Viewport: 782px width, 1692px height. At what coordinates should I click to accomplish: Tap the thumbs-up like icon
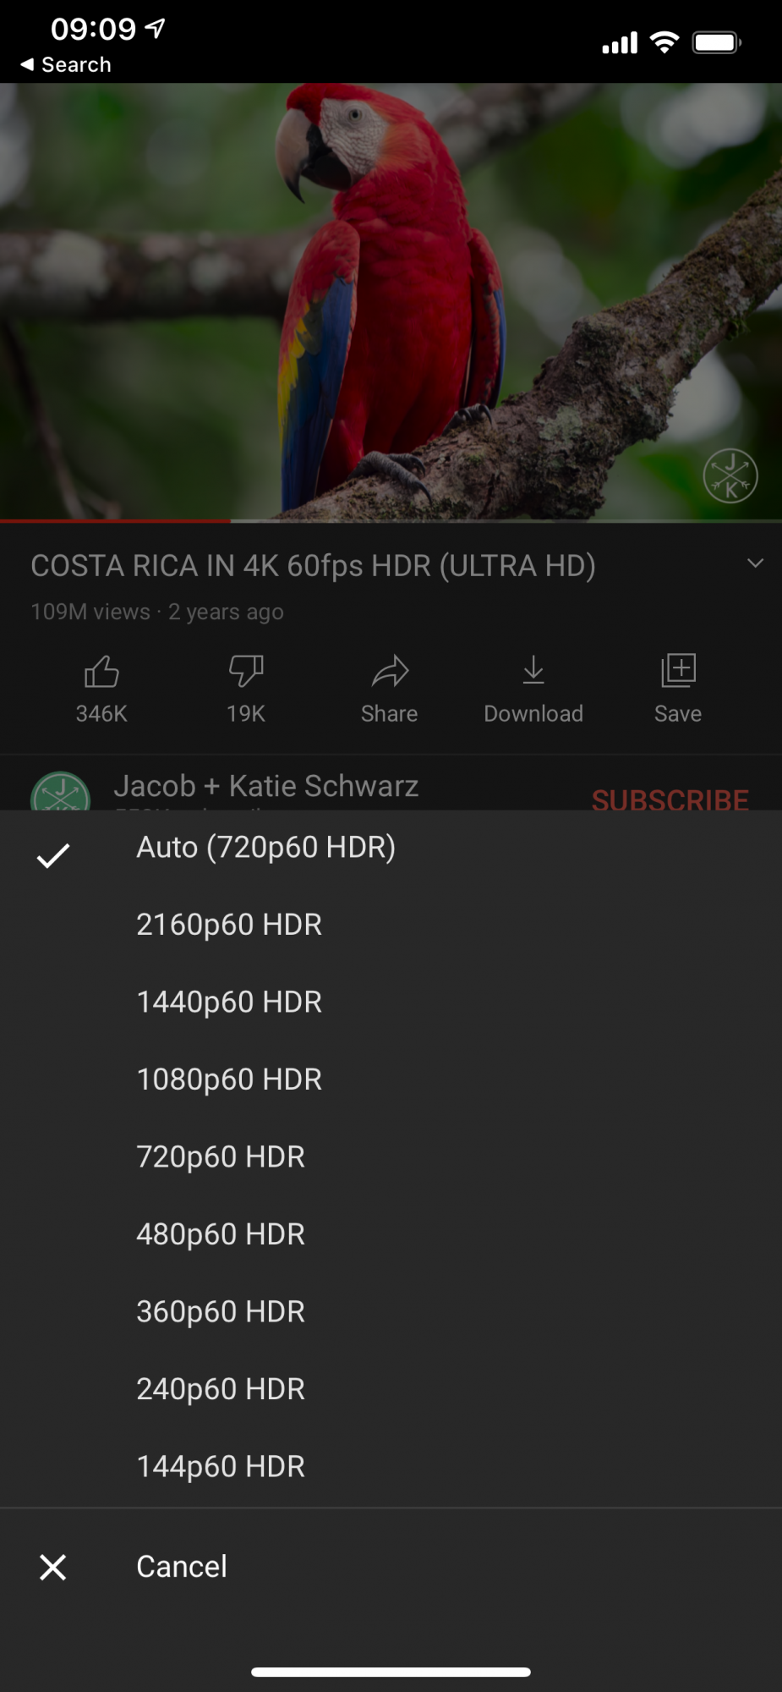coord(101,672)
